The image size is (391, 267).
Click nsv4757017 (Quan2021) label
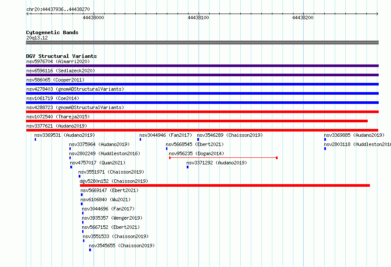98,163
